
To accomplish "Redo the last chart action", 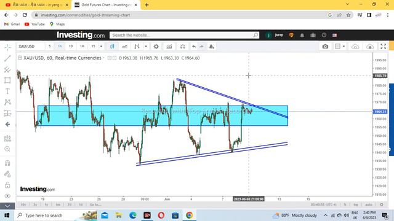I will coord(201,47).
